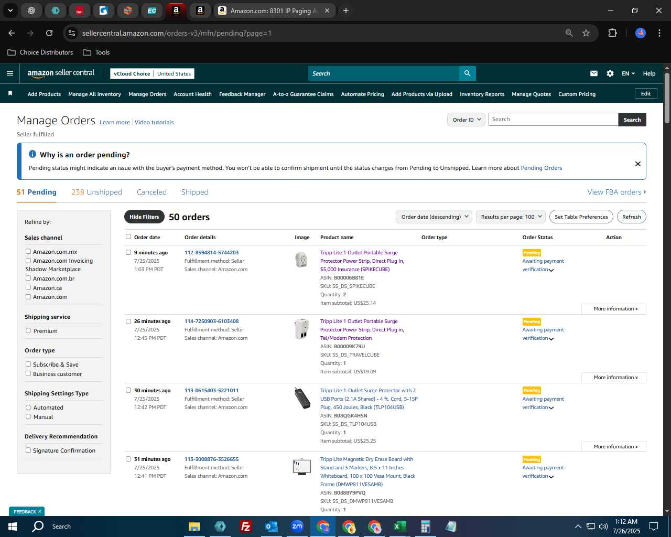This screenshot has height=537, width=671.
Task: Check the Signature Confirmation filter
Action: click(x=28, y=450)
